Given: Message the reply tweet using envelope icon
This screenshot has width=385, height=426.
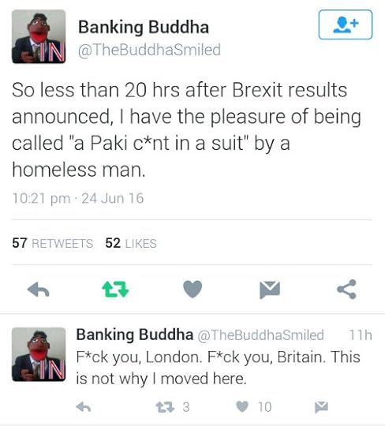Looking at the screenshot, I should coord(321,407).
